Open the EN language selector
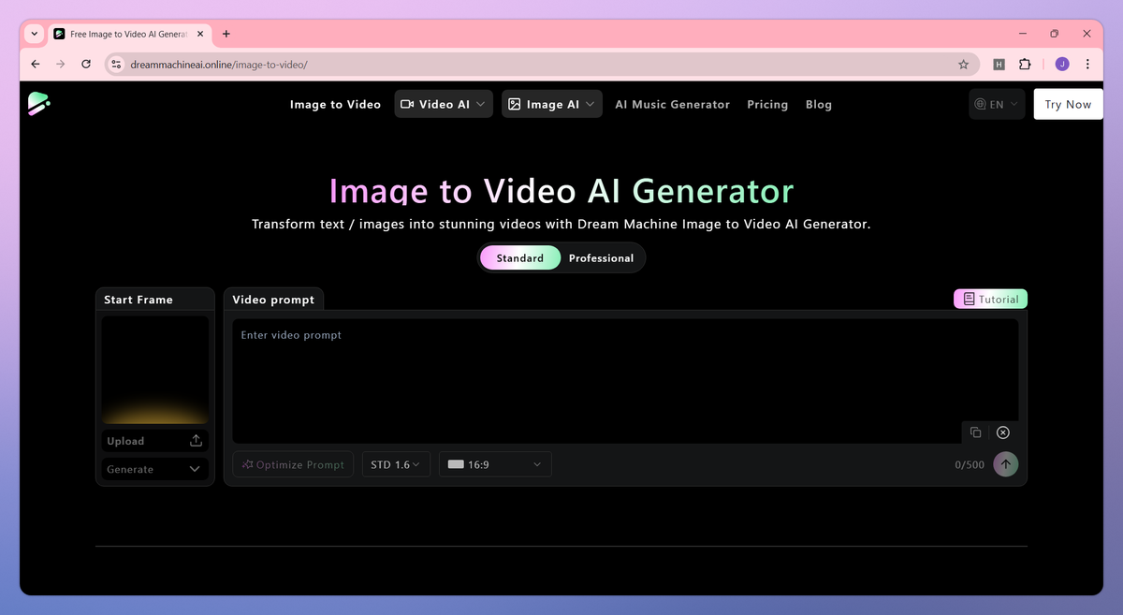Viewport: 1123px width, 615px height. coord(997,104)
